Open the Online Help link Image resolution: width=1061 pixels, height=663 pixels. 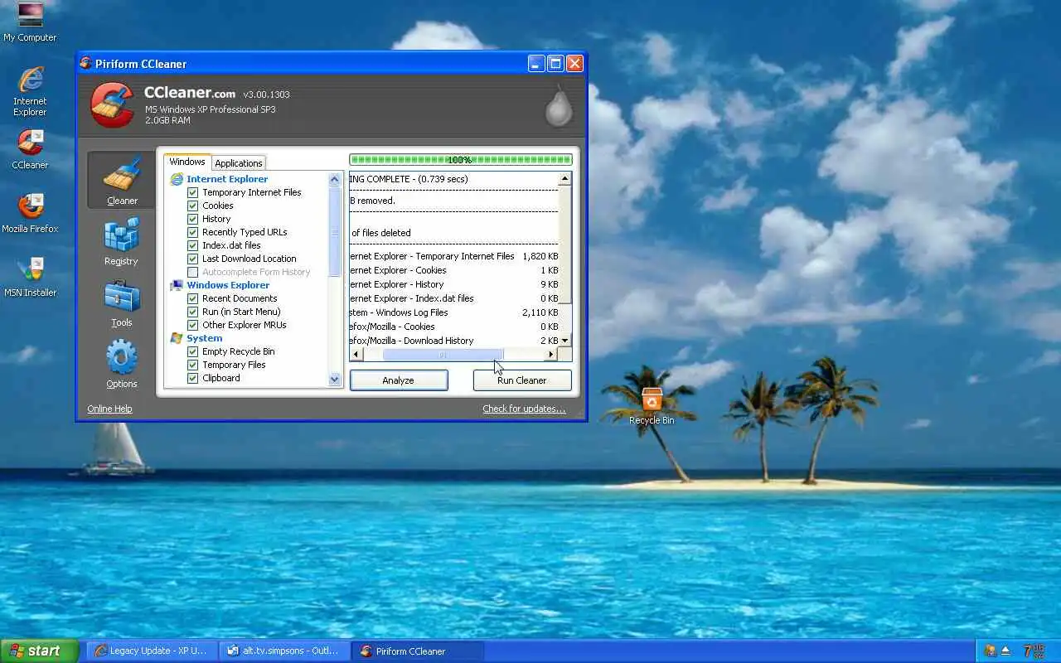tap(110, 409)
